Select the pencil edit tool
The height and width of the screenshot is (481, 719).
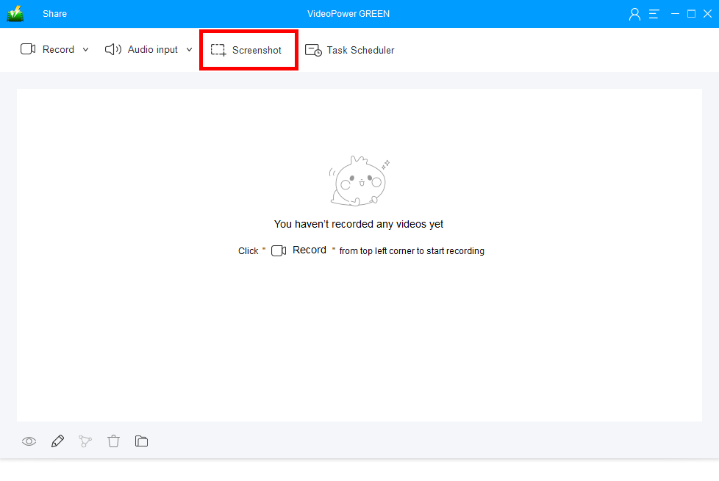pos(57,441)
